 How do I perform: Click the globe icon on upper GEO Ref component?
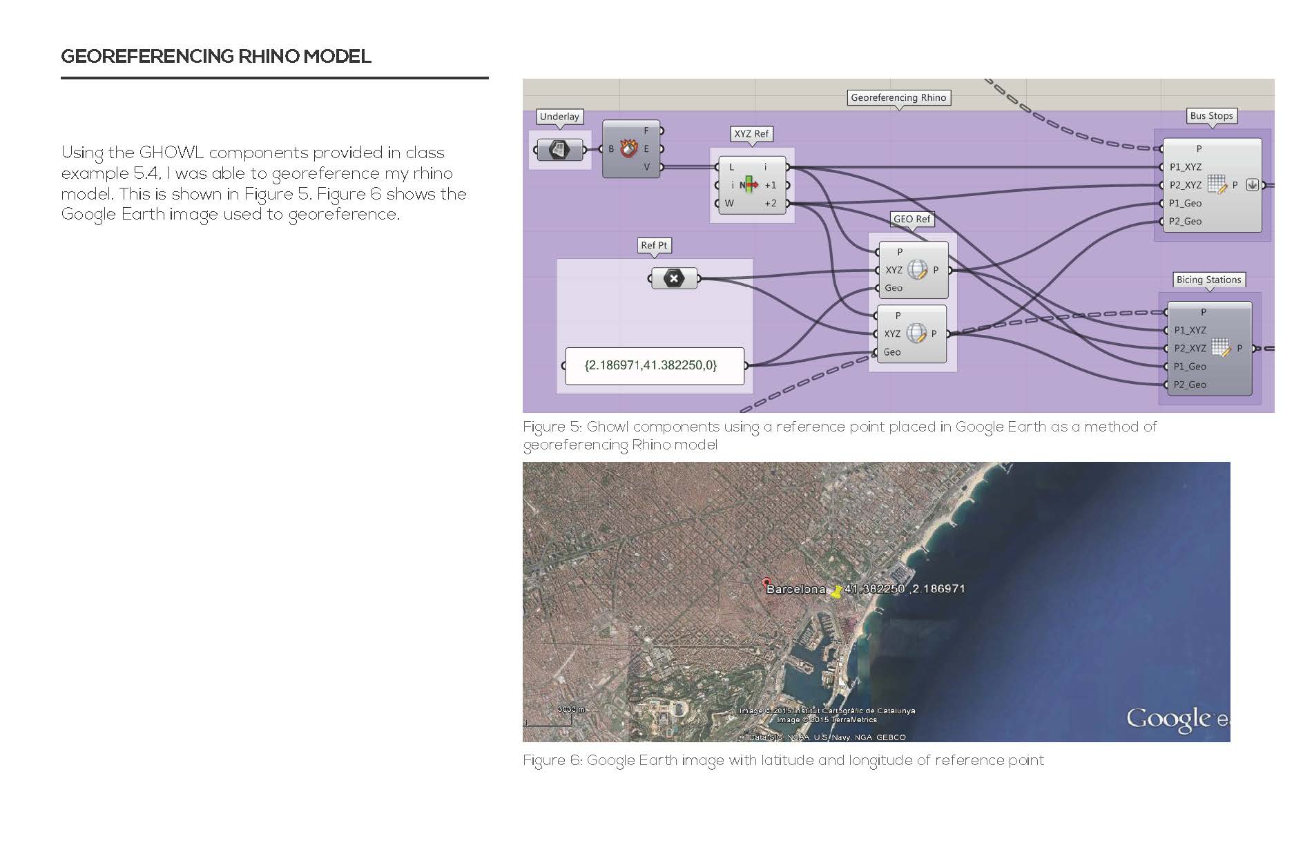click(x=915, y=270)
